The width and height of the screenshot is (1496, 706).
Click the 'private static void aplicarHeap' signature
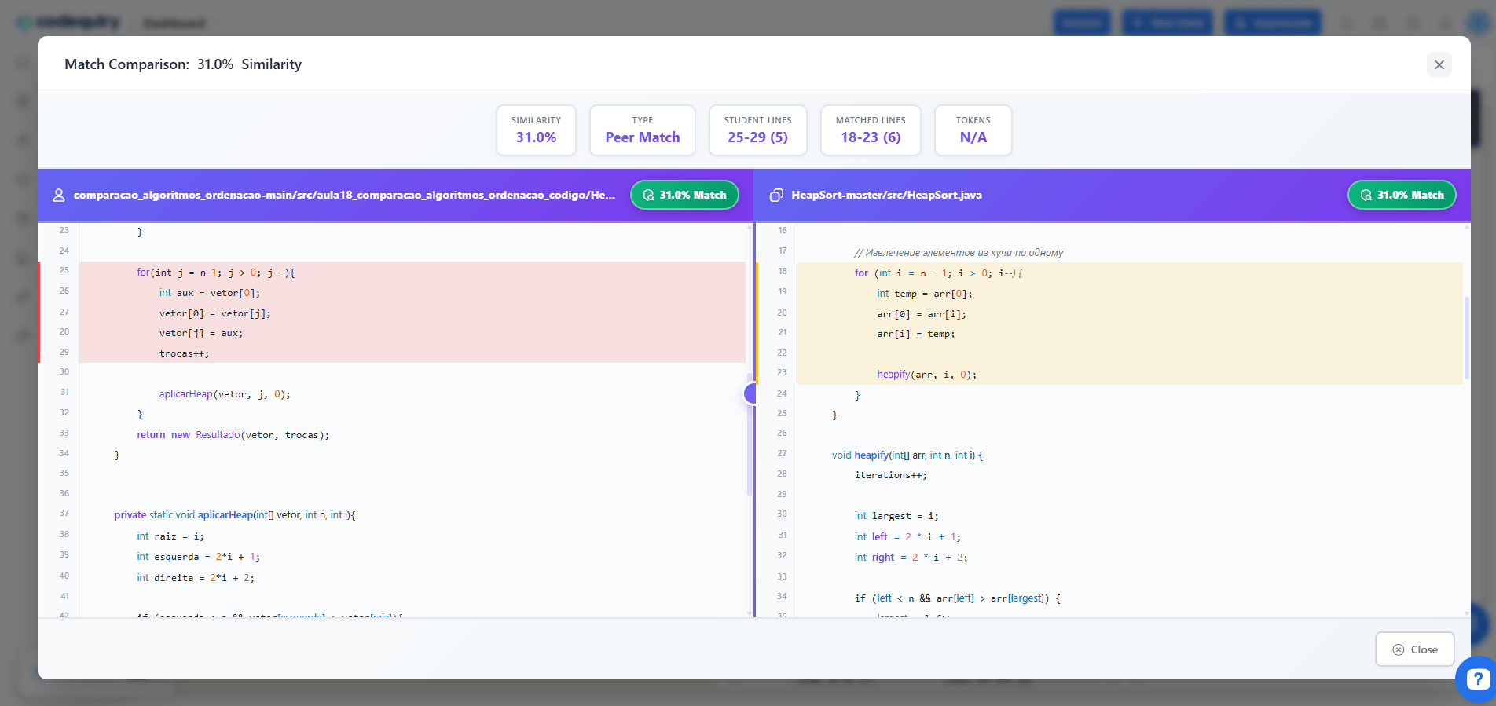click(x=235, y=515)
